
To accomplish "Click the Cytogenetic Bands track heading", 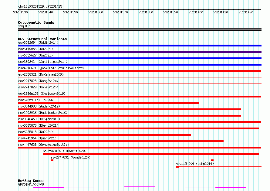I will pos(36,22).
